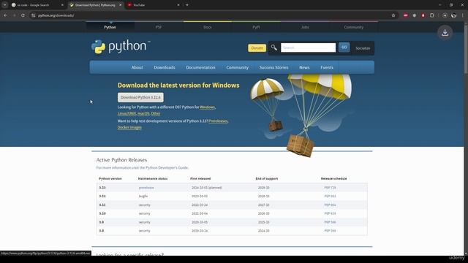Focus the site search input field
468x263 pixels.
click(308, 47)
